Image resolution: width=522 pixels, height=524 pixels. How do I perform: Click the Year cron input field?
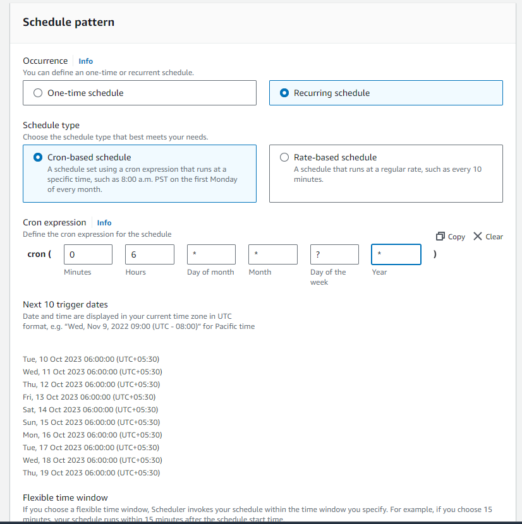396,254
